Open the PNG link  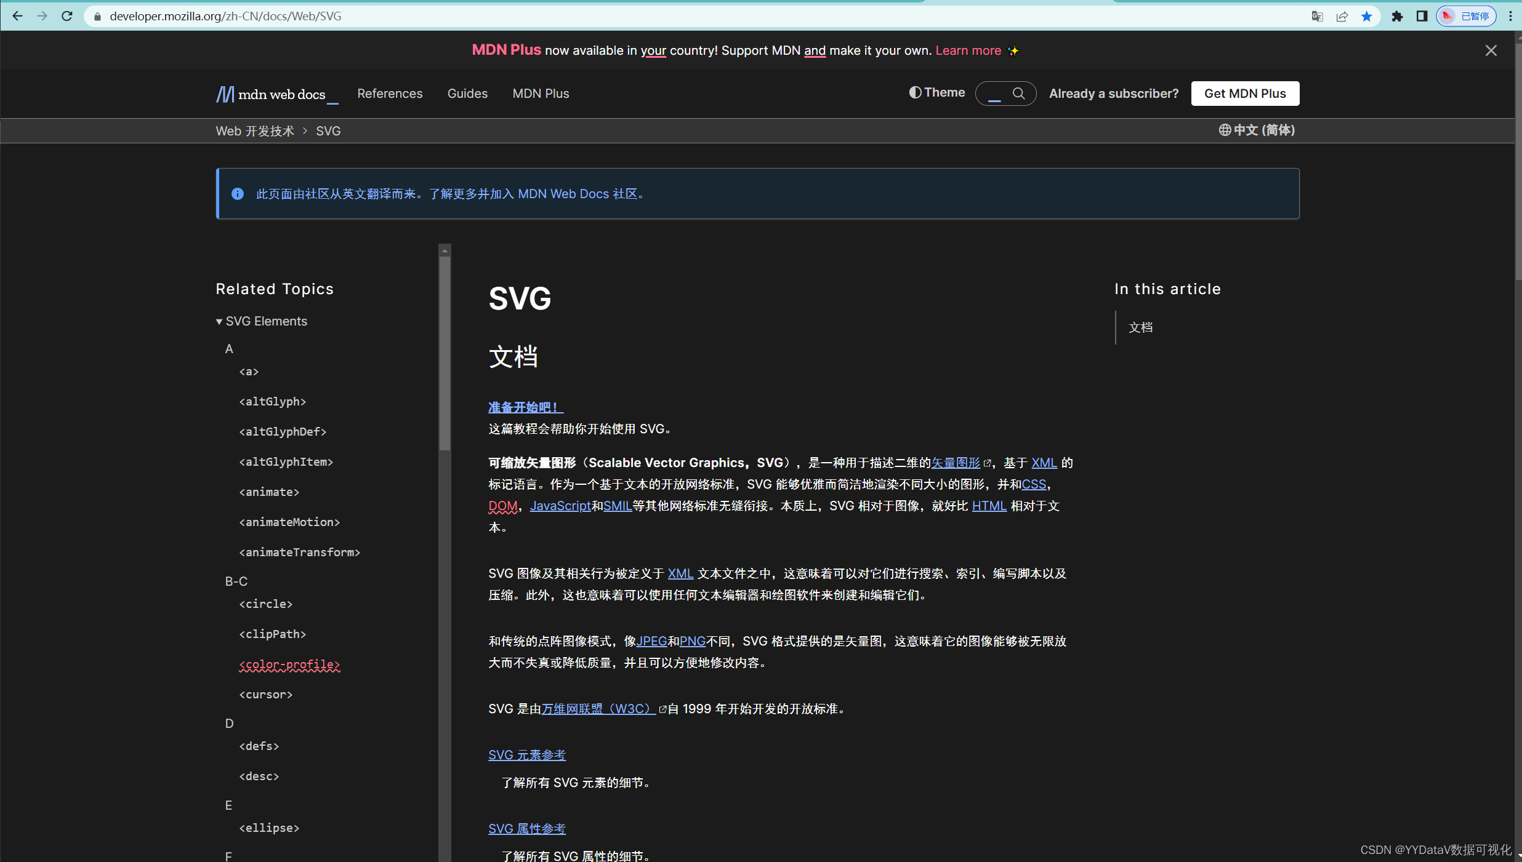(x=692, y=641)
